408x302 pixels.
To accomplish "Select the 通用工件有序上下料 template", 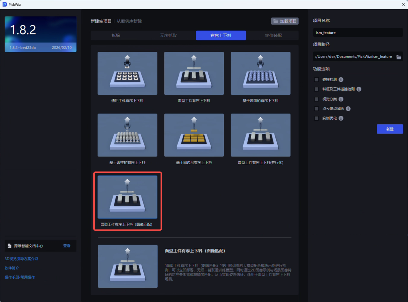I will tap(127, 73).
